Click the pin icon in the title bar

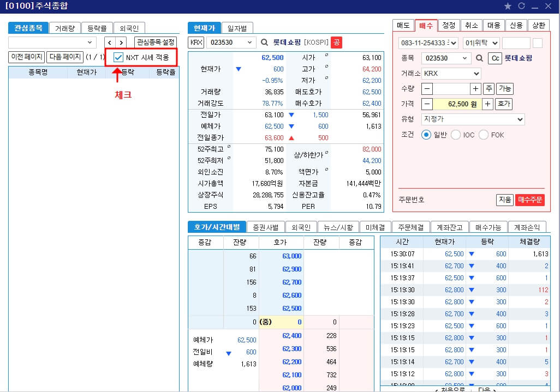[521, 7]
